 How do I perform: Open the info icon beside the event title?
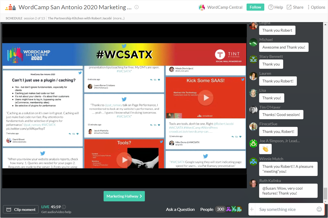pyautogui.click(x=137, y=7)
